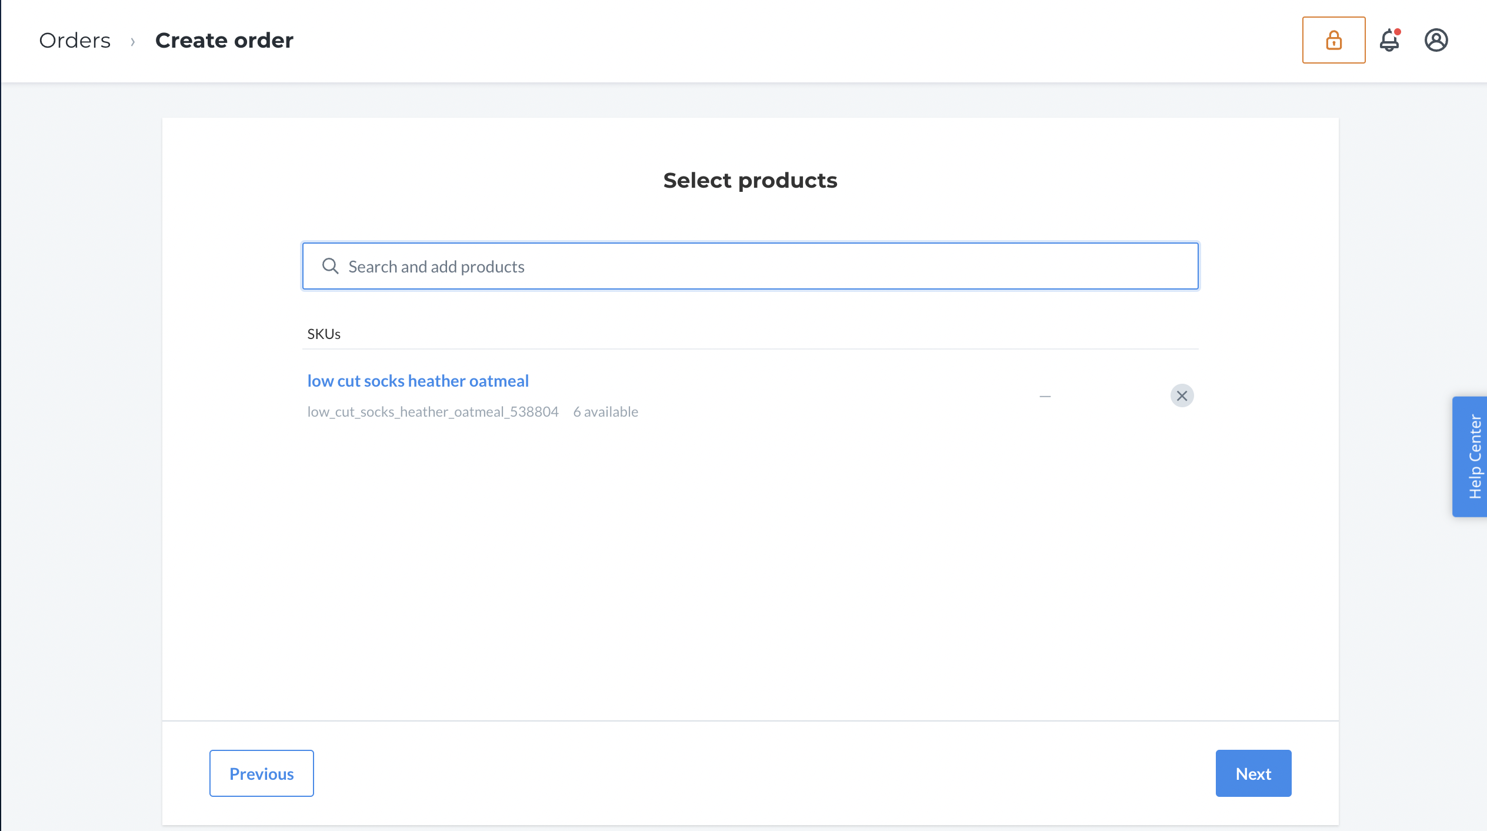Remove low cut socks heather oatmeal
1487x831 pixels.
[1182, 395]
